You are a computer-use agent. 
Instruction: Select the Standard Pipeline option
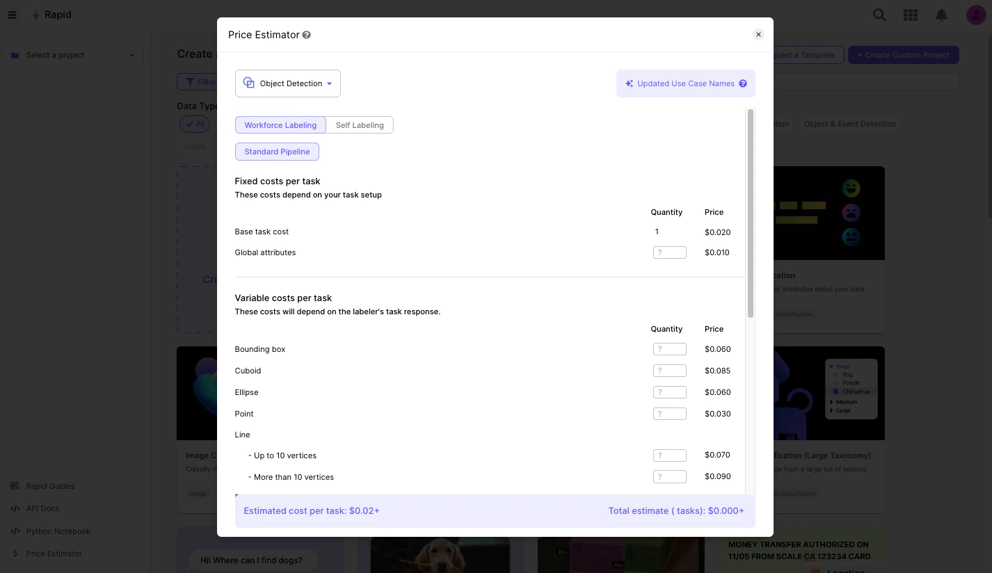coord(277,152)
